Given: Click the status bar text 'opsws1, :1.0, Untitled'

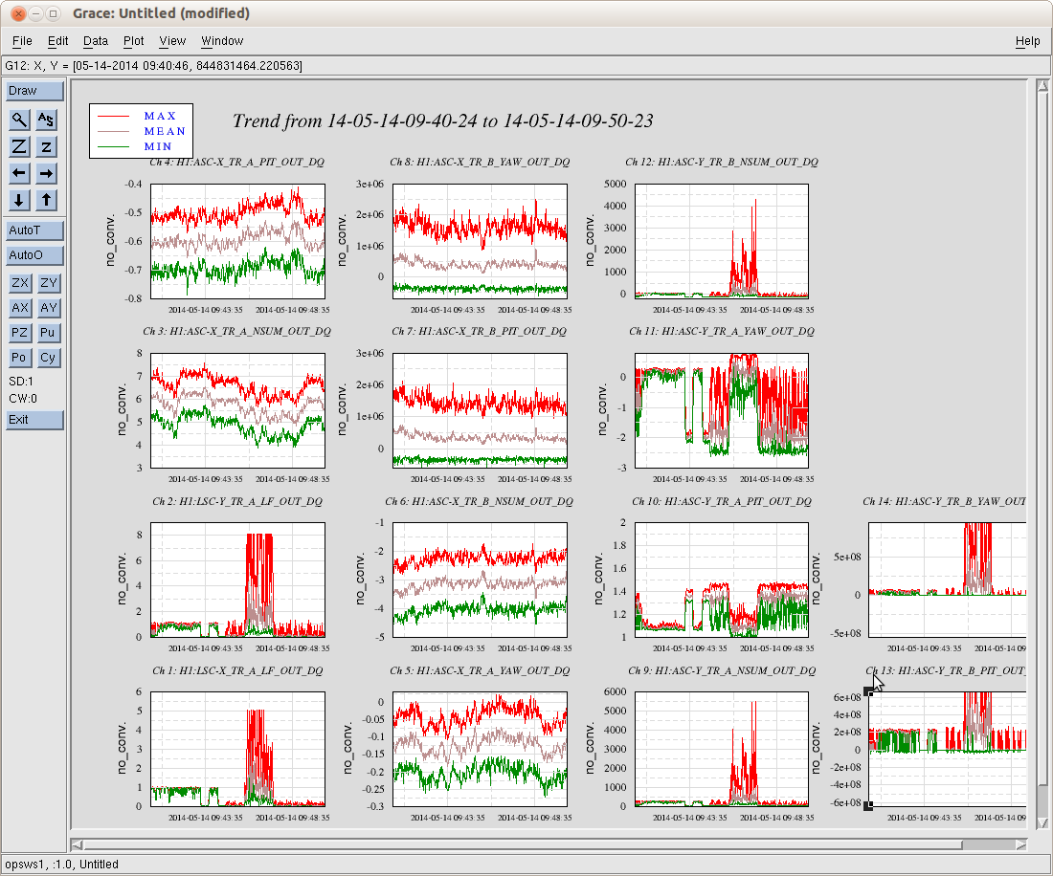Looking at the screenshot, I should tap(62, 864).
